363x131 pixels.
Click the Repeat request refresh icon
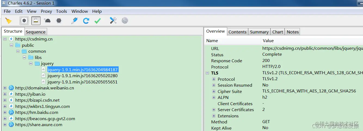[x=86, y=21]
